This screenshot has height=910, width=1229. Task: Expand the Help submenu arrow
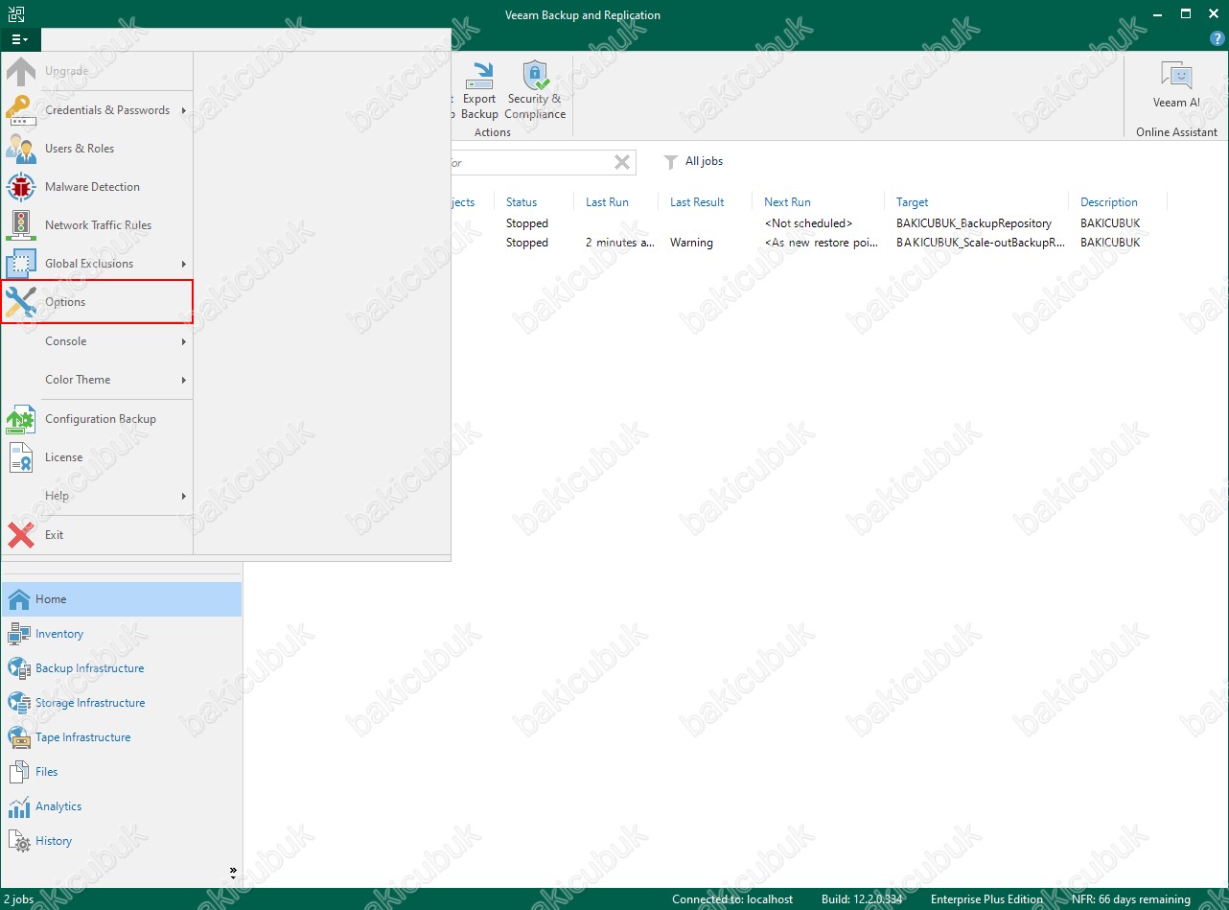(x=184, y=496)
